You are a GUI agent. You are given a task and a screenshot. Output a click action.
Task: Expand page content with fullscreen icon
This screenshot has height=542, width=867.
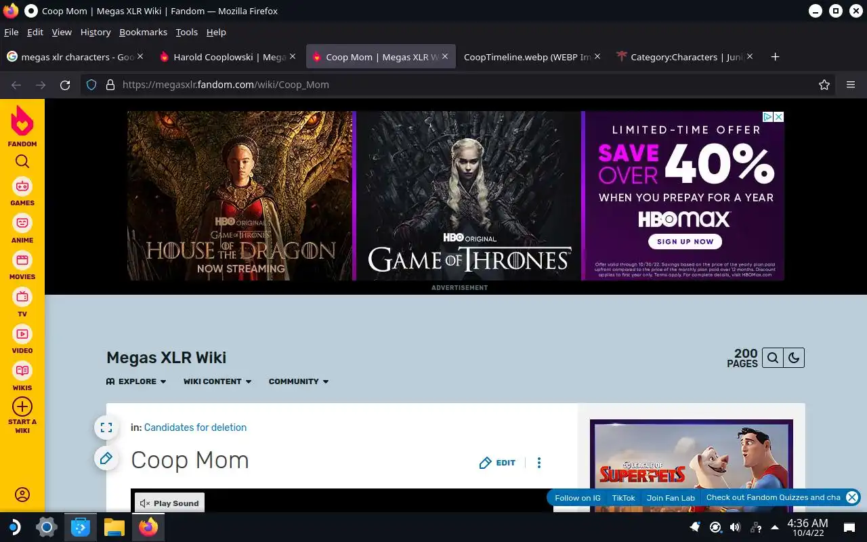(x=106, y=428)
